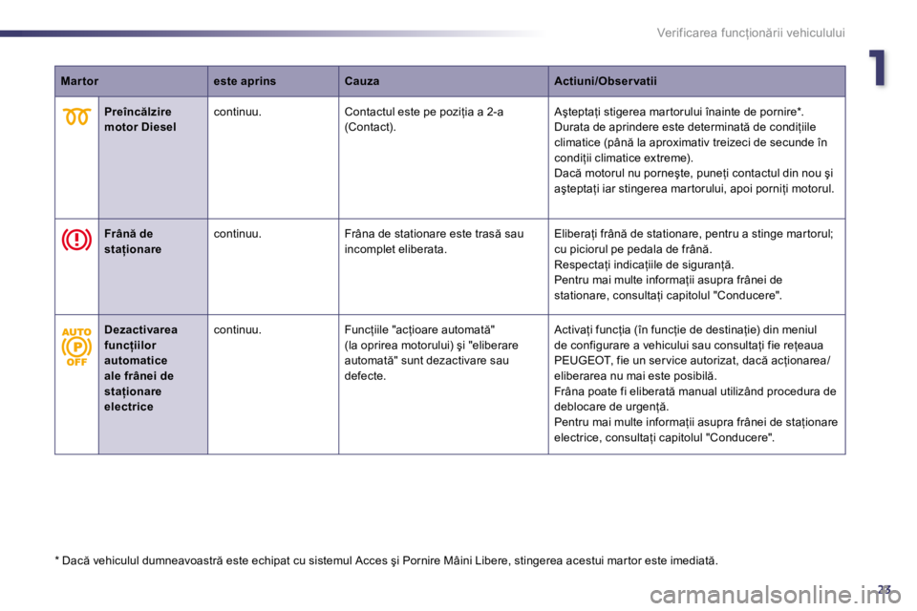Click 'cu piciorul pe pedala de frână.' line
Image resolution: width=917 pixels, height=611 pixels.
(x=633, y=249)
